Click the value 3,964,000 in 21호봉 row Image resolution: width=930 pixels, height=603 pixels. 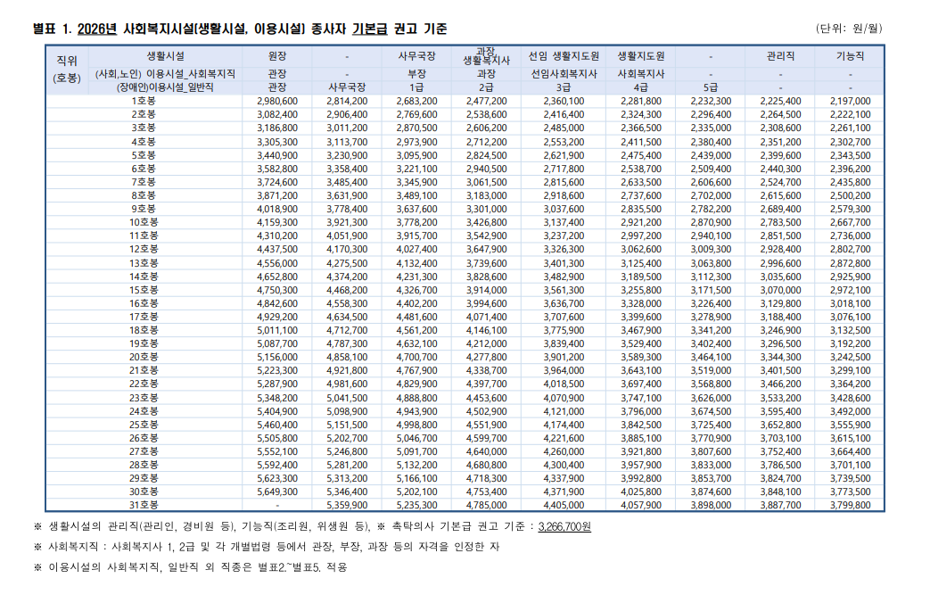(x=564, y=370)
